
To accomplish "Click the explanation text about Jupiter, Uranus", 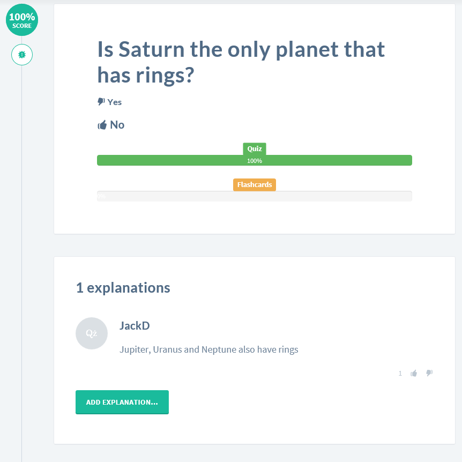I will 208,349.
